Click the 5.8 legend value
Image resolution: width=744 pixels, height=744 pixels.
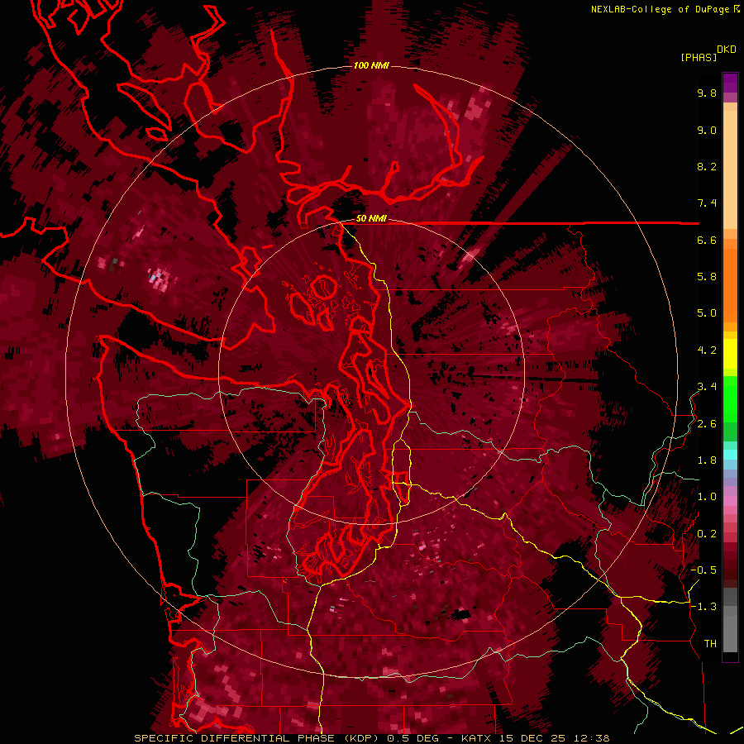(x=707, y=277)
